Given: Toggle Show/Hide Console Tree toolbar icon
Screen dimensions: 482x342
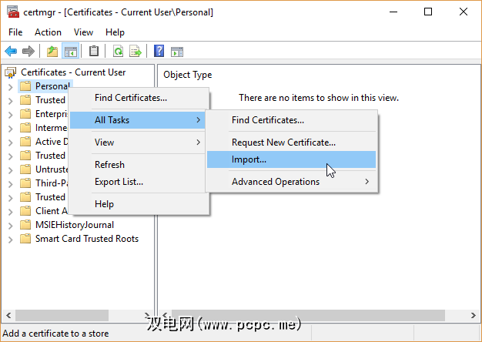Looking at the screenshot, I should tap(71, 51).
